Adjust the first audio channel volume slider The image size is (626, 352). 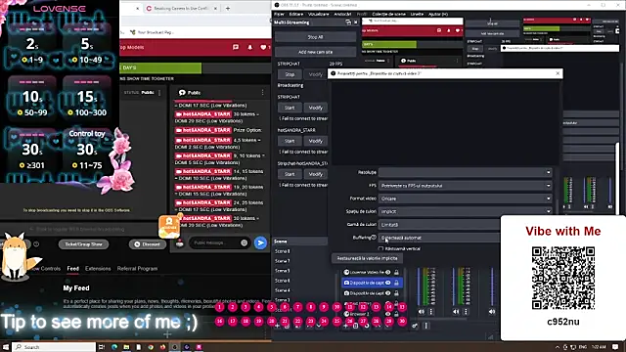[419, 286]
